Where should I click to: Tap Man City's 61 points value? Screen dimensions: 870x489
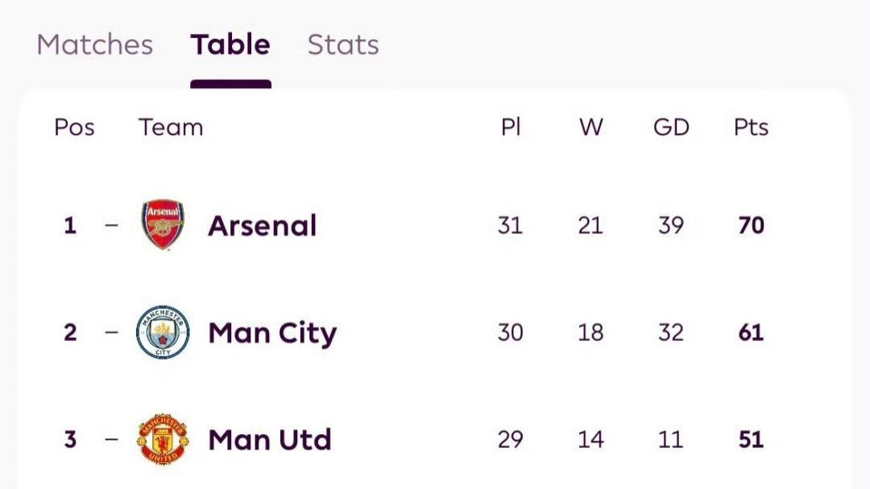751,332
